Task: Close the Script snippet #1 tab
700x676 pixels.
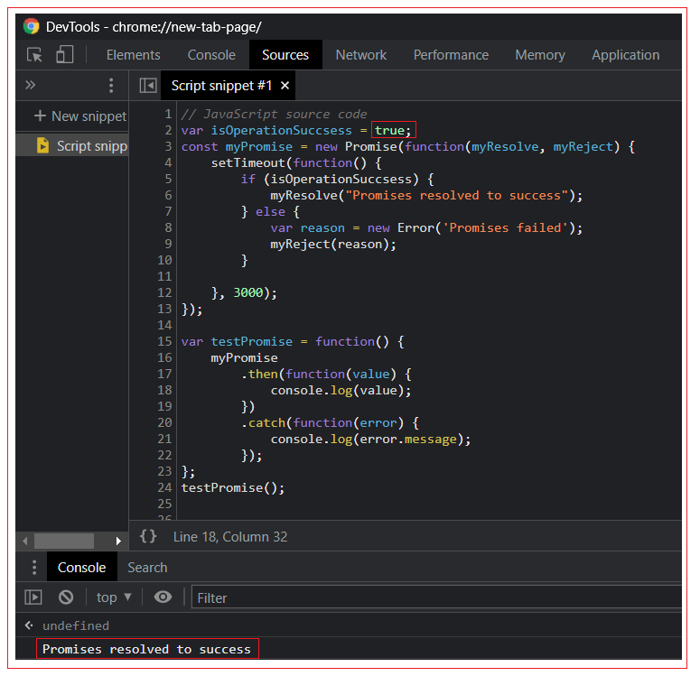Action: [x=285, y=85]
